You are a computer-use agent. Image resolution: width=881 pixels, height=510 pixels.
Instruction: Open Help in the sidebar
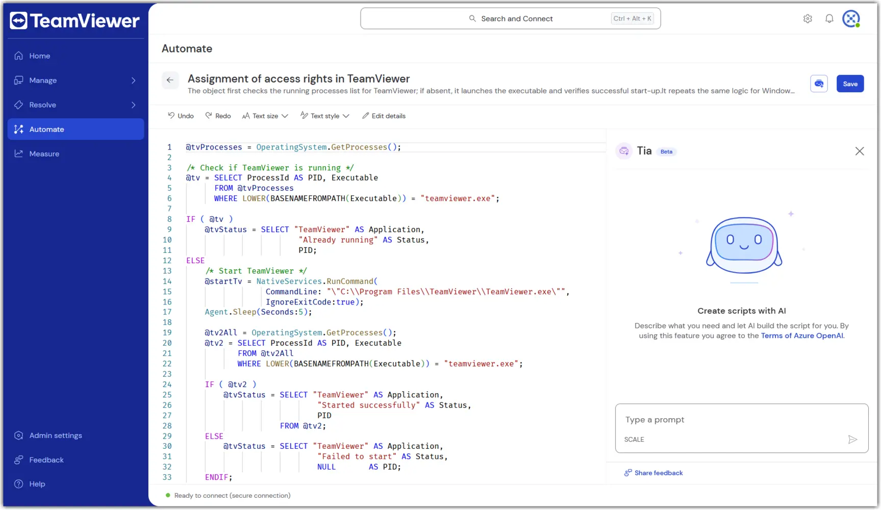coord(75,483)
